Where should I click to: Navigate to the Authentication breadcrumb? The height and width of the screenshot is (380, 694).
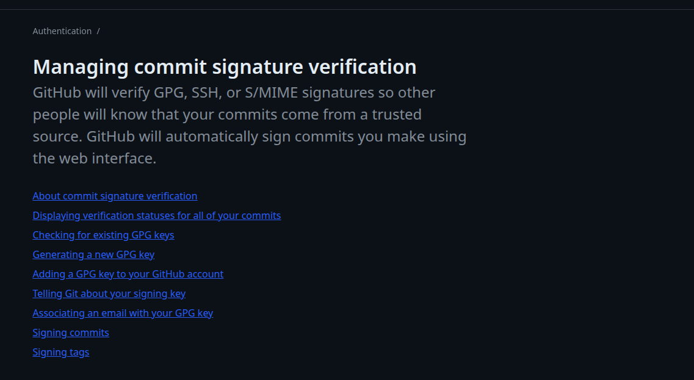tap(62, 30)
